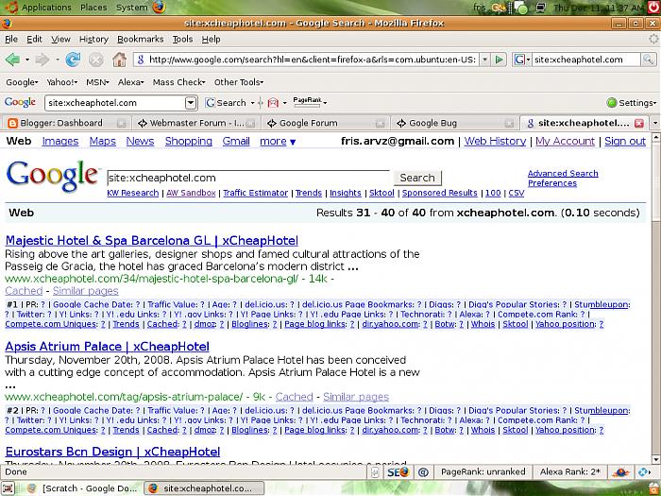Click PageRank: unranked status bar entry

click(483, 472)
